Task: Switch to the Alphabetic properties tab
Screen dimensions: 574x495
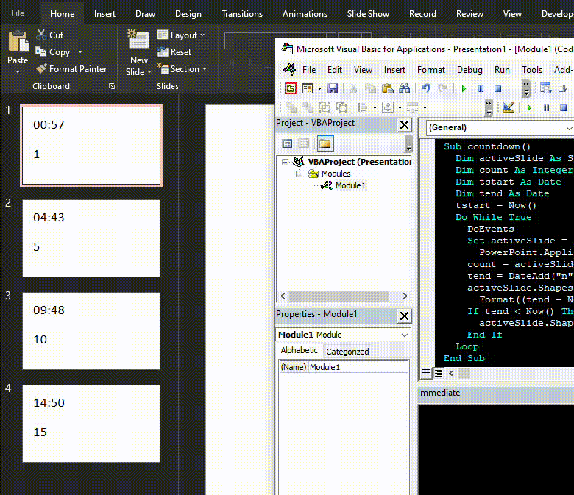Action: pos(299,351)
